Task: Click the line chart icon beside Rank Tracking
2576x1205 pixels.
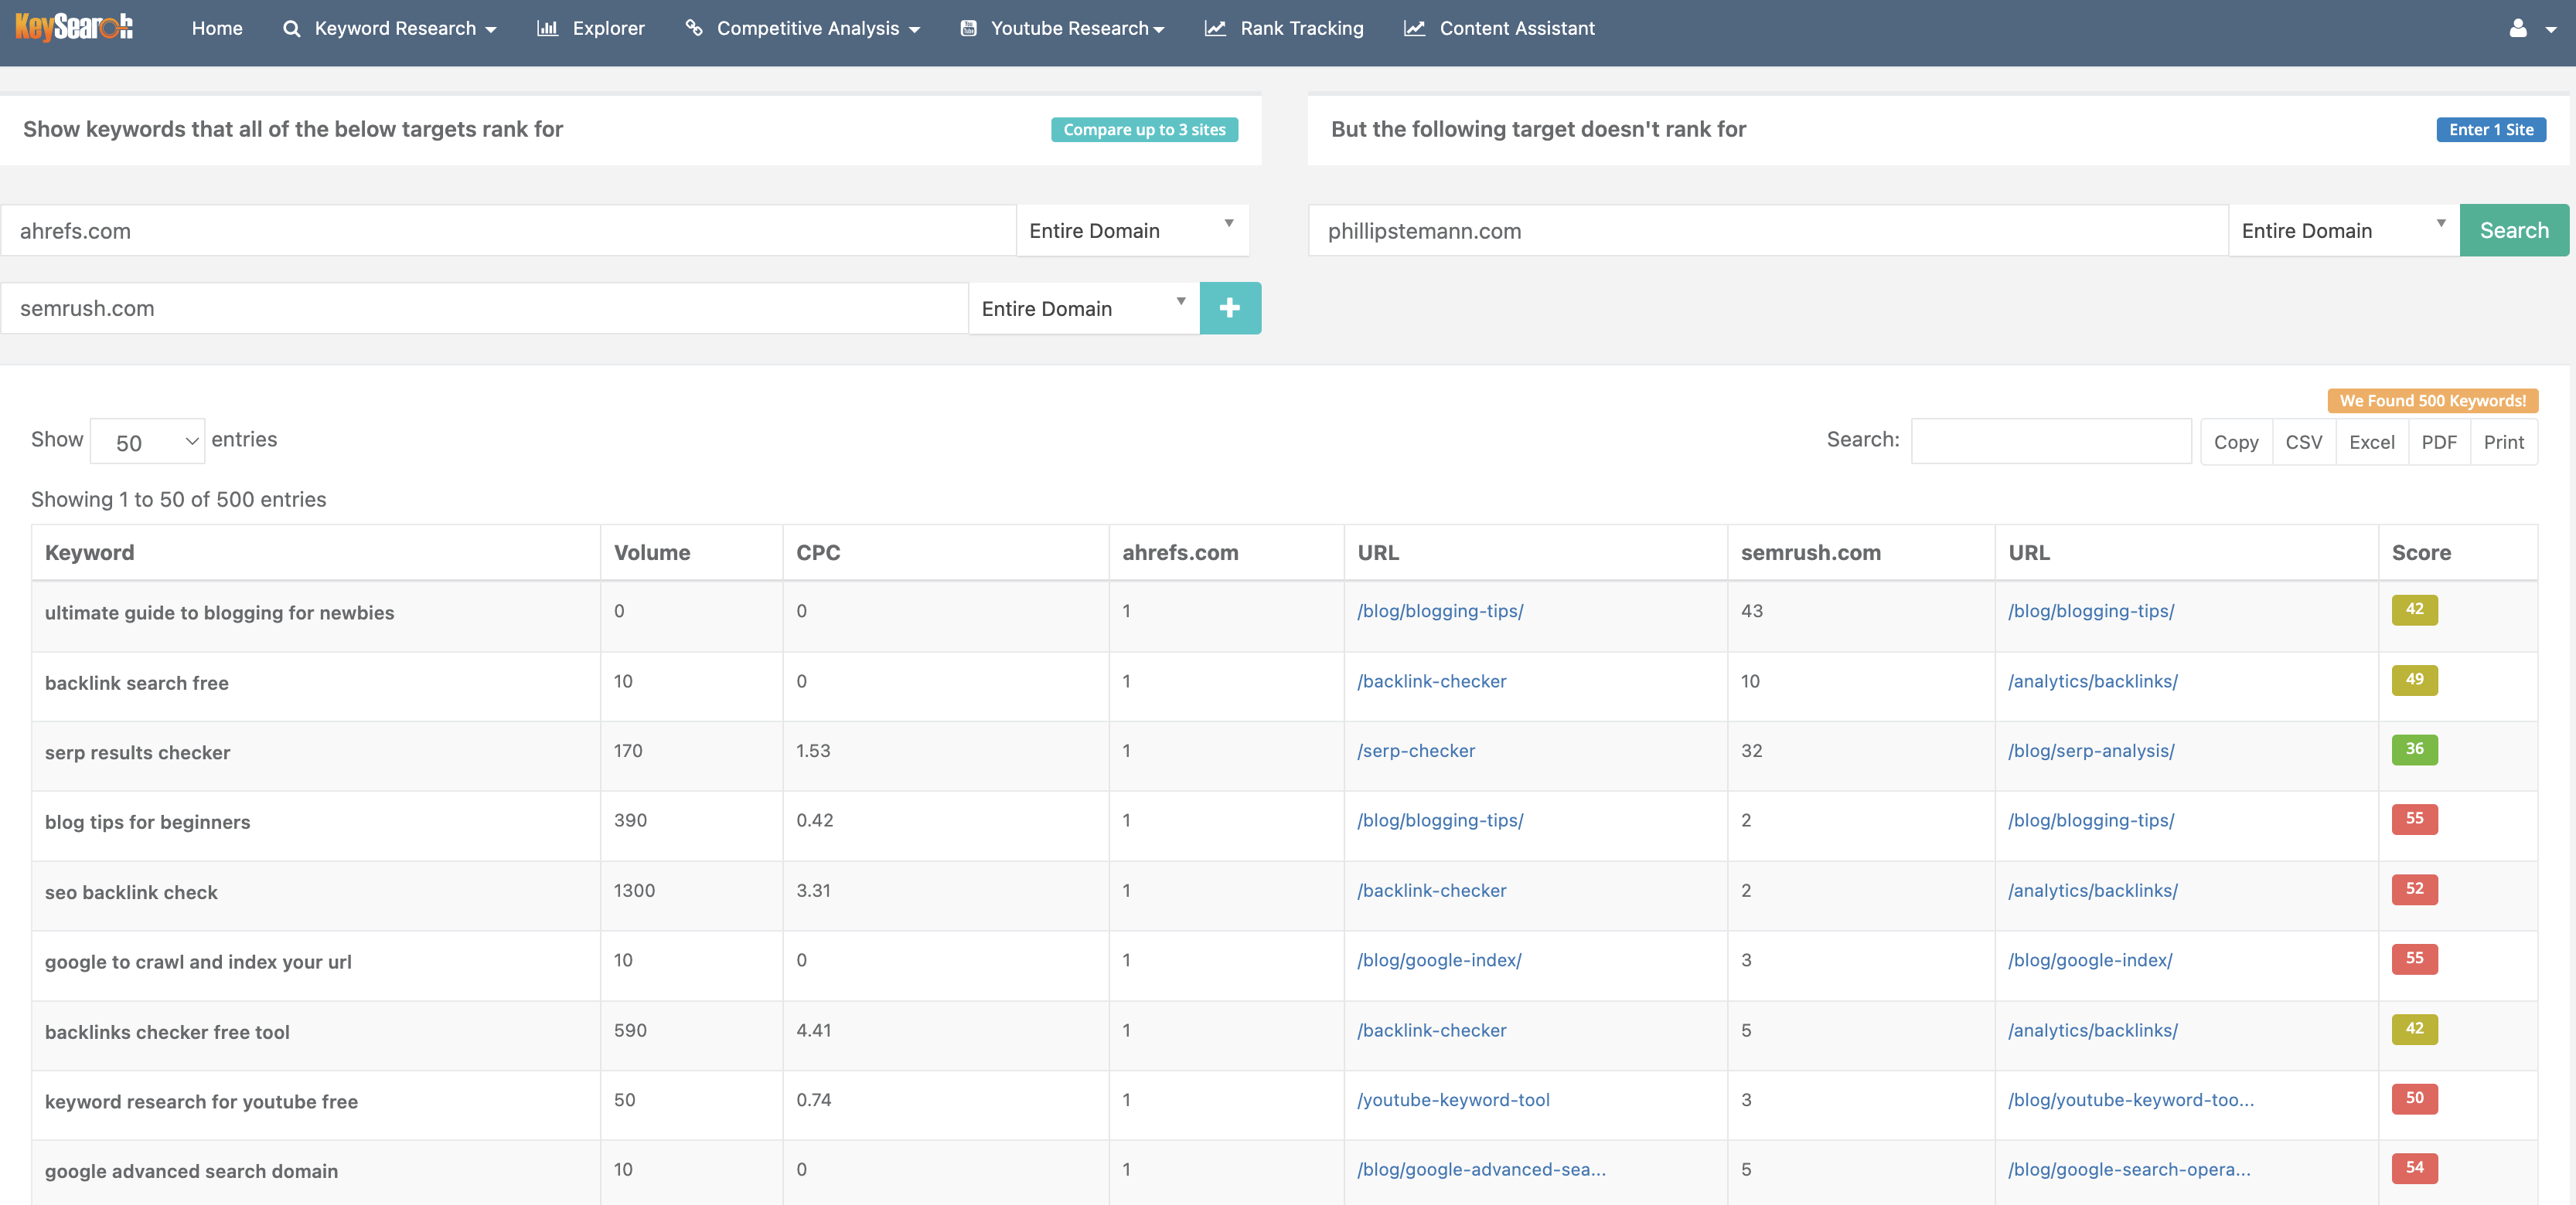Action: point(1215,28)
